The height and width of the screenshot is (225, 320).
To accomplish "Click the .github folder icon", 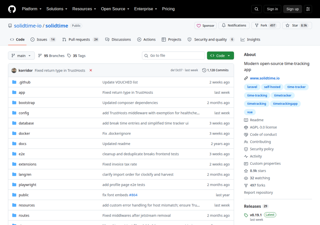I will pos(14,82).
